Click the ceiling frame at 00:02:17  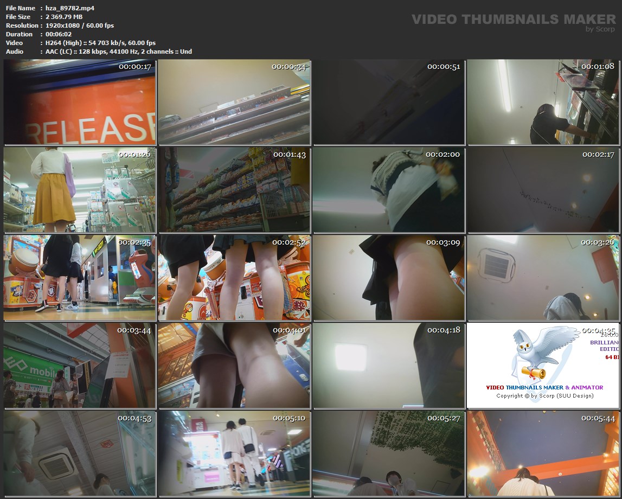(543, 190)
